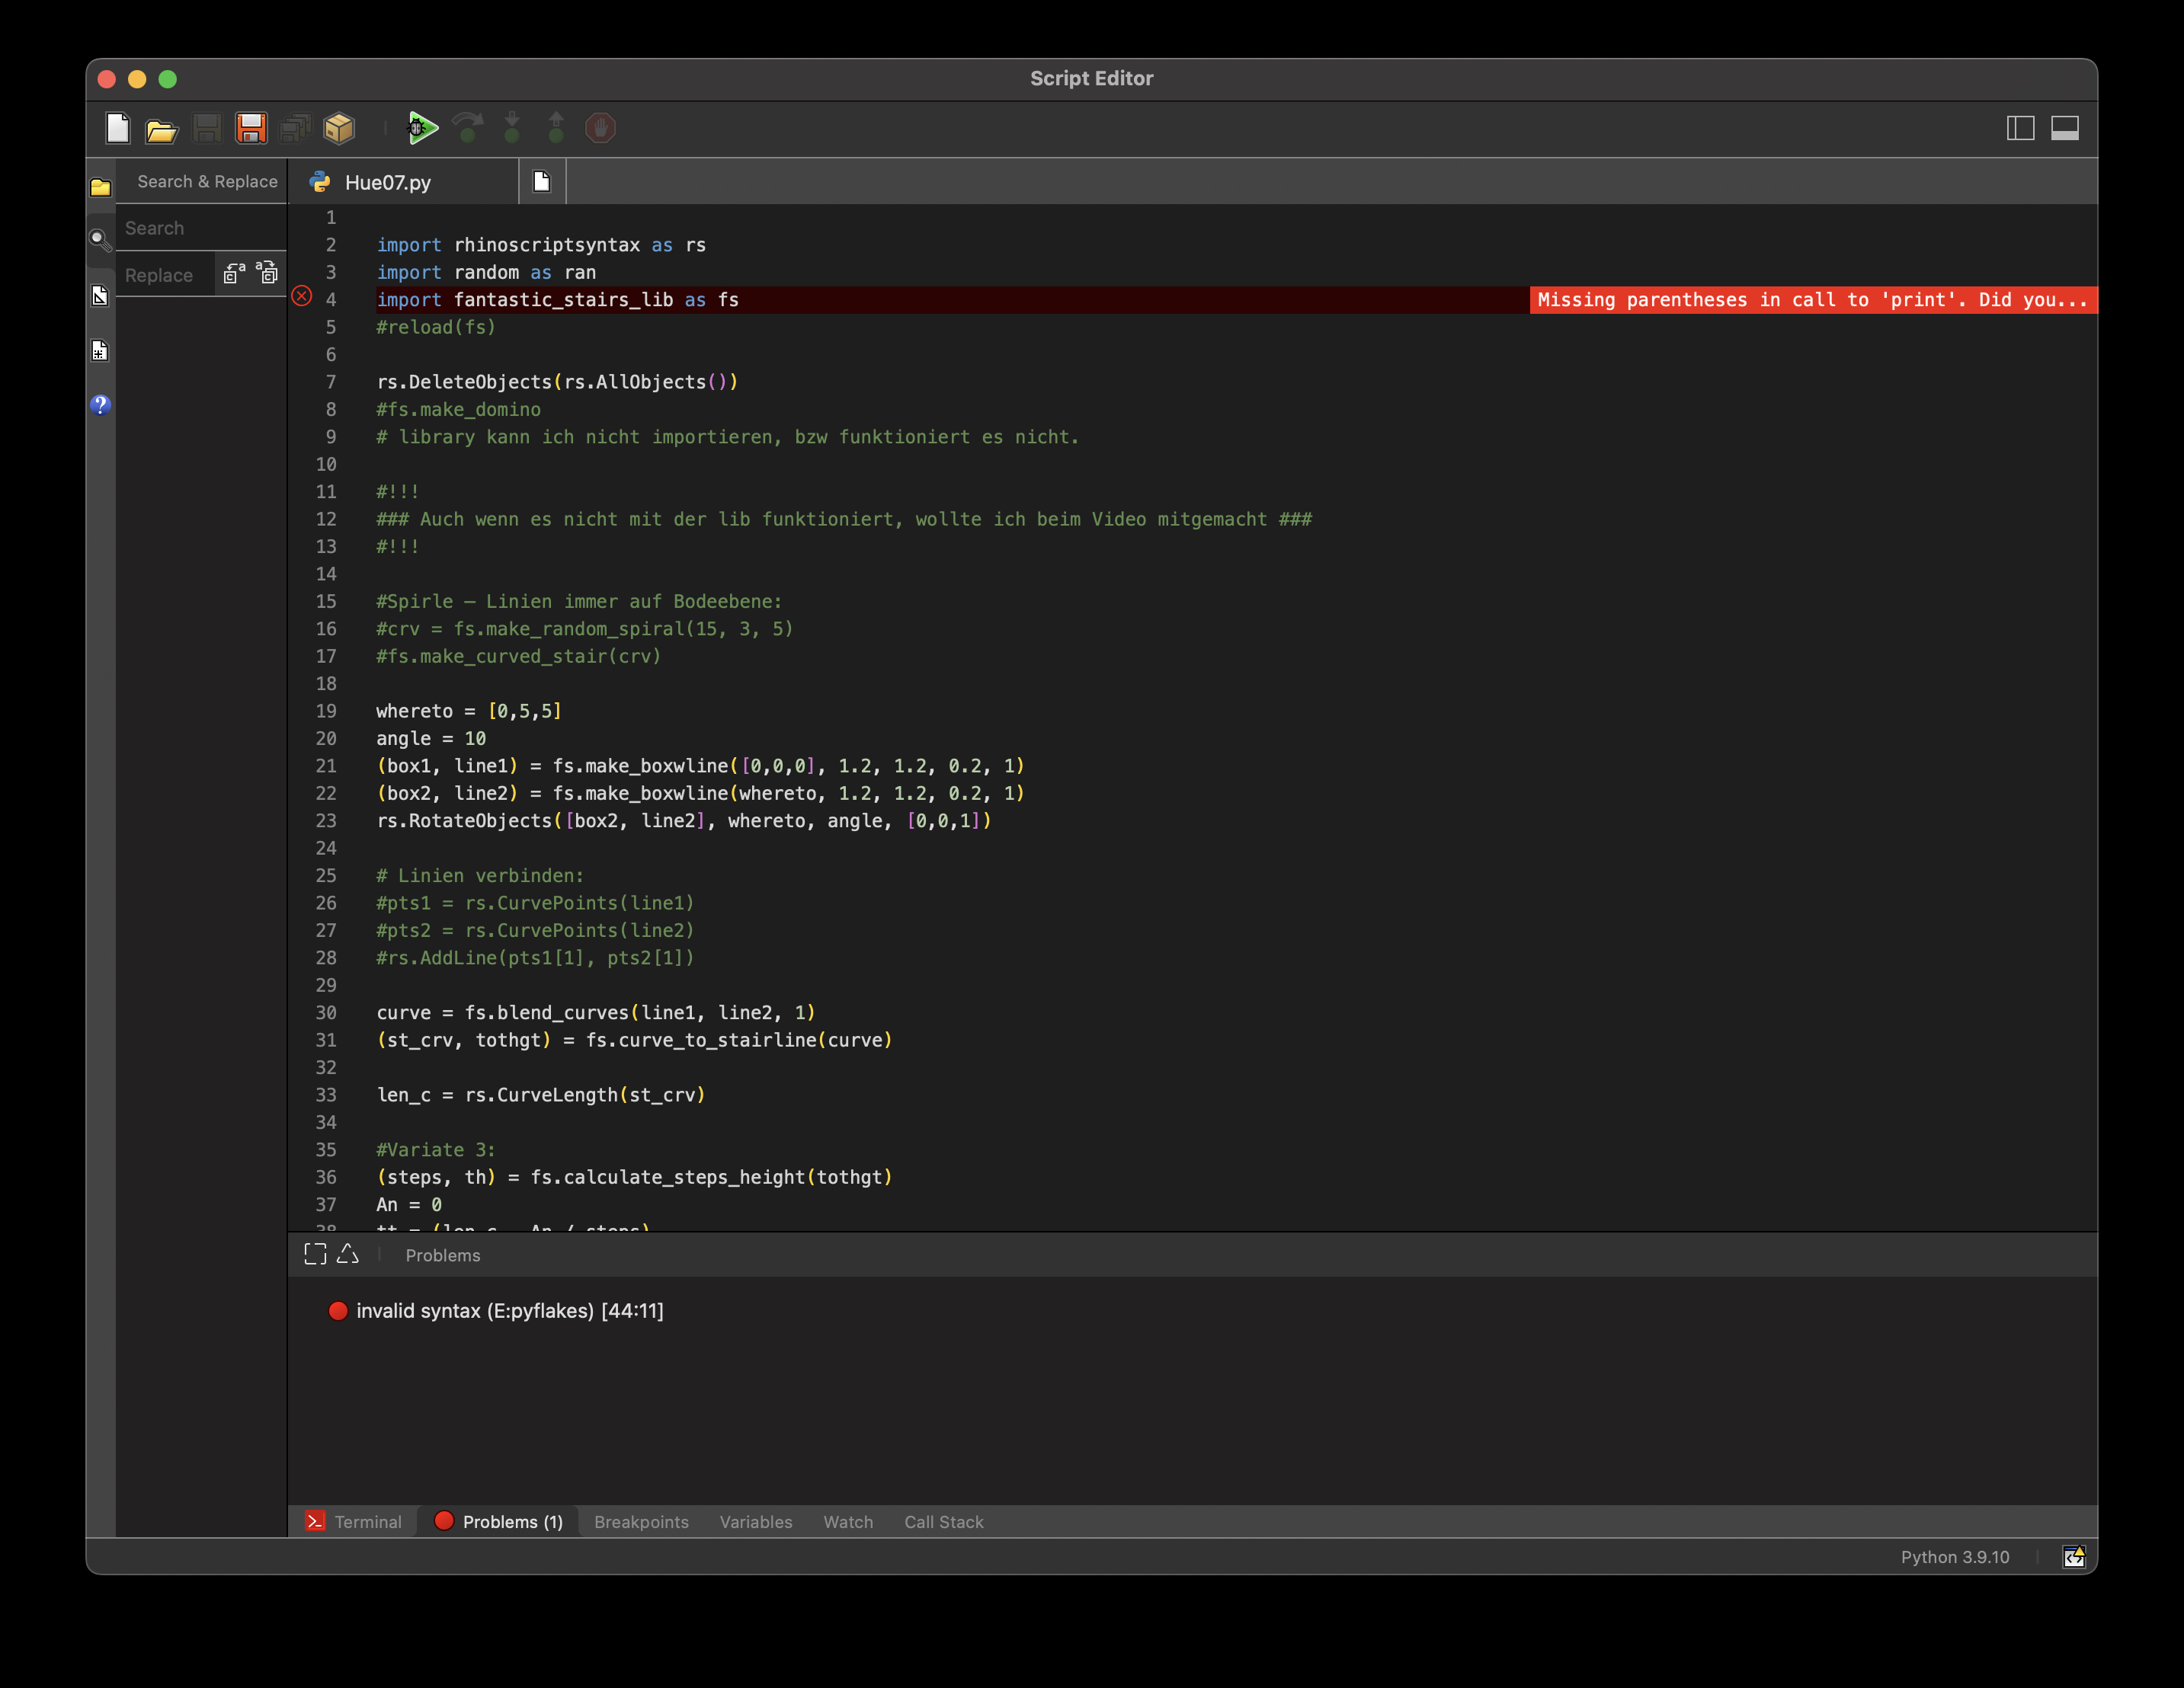2184x1688 pixels.
Task: Click the package/export script icon
Action: click(x=338, y=128)
